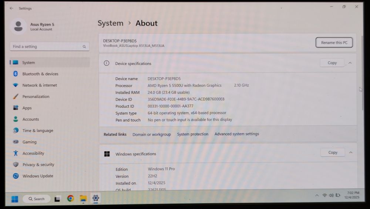Rename this PC
Image resolution: width=370 pixels, height=209 pixels.
(x=334, y=43)
